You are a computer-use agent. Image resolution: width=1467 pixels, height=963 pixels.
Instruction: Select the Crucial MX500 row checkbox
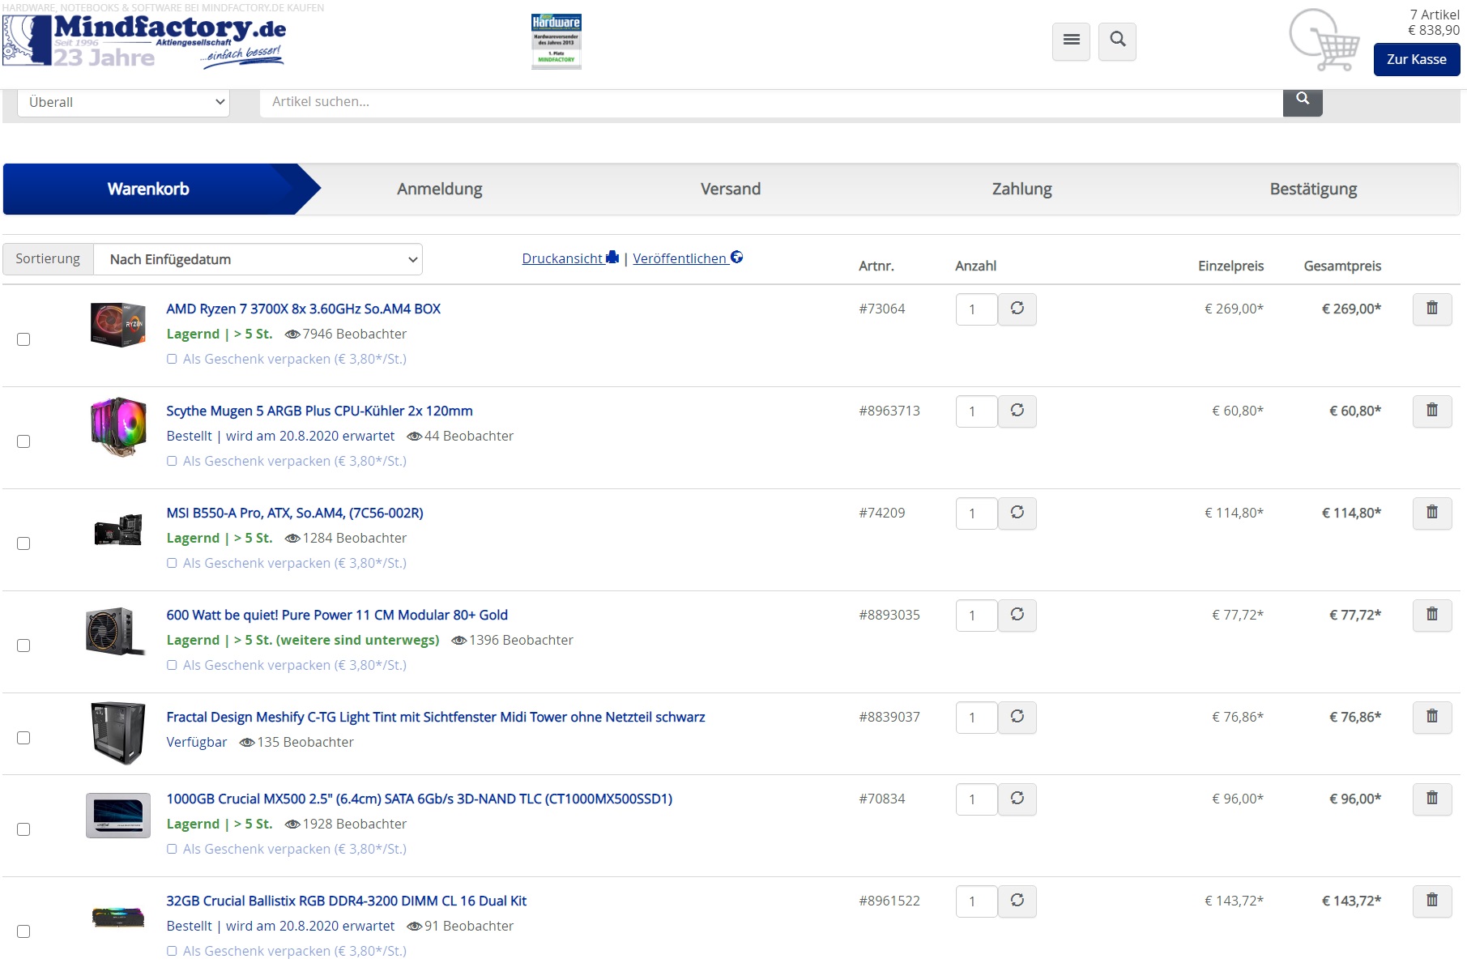point(23,829)
